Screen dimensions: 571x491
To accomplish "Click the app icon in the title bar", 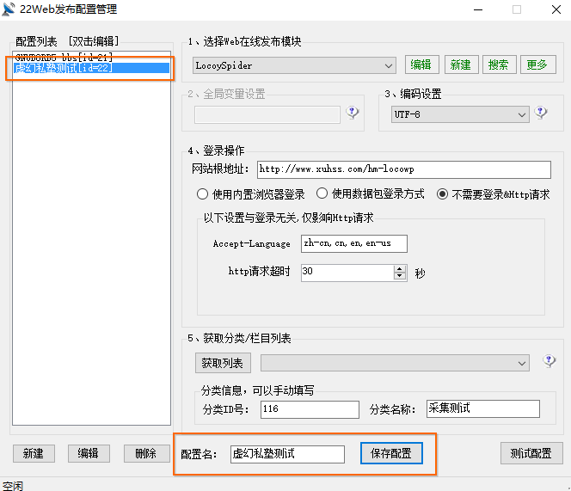I will (9, 9).
